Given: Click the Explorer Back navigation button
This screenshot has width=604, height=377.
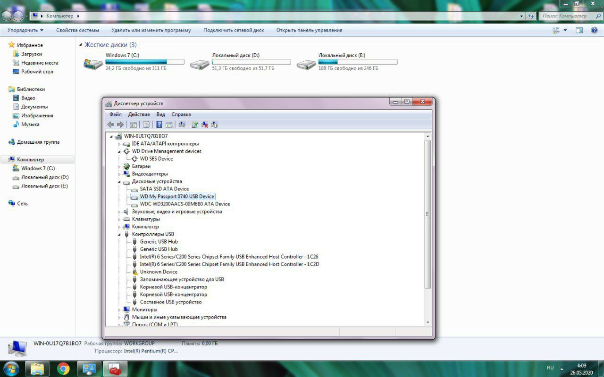Looking at the screenshot, I should (x=7, y=16).
